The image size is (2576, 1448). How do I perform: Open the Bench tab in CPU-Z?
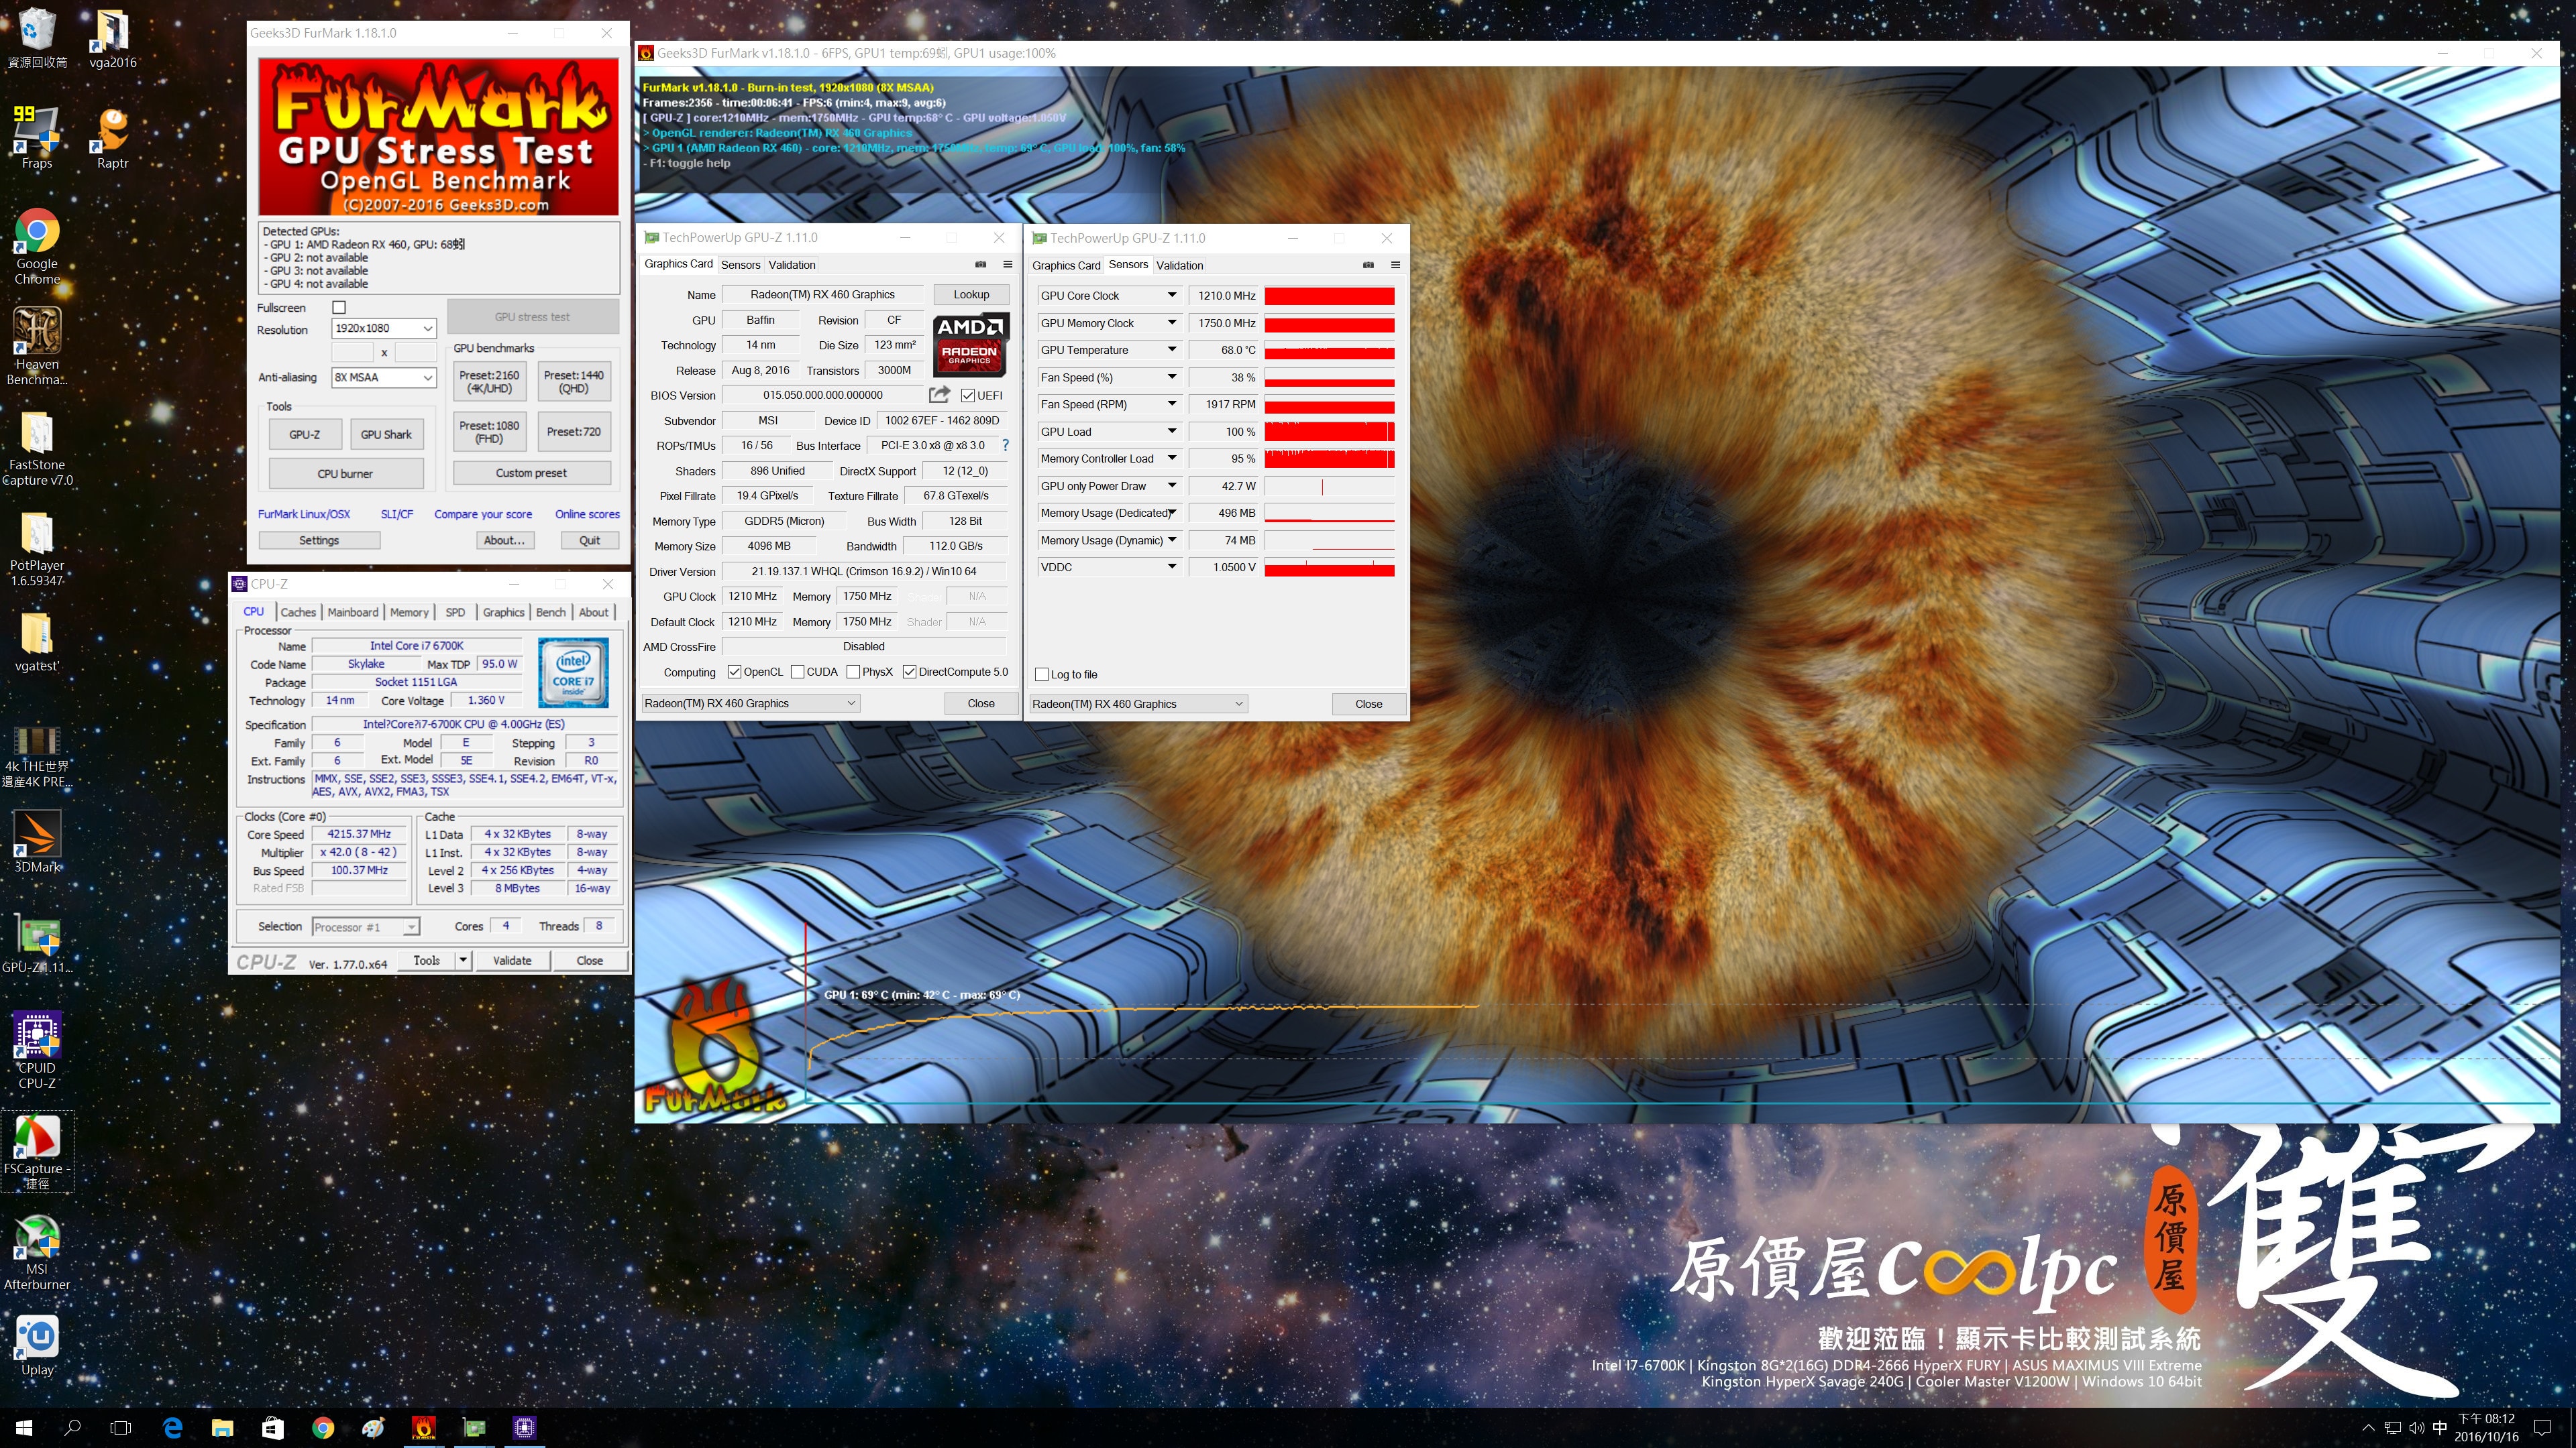point(551,613)
